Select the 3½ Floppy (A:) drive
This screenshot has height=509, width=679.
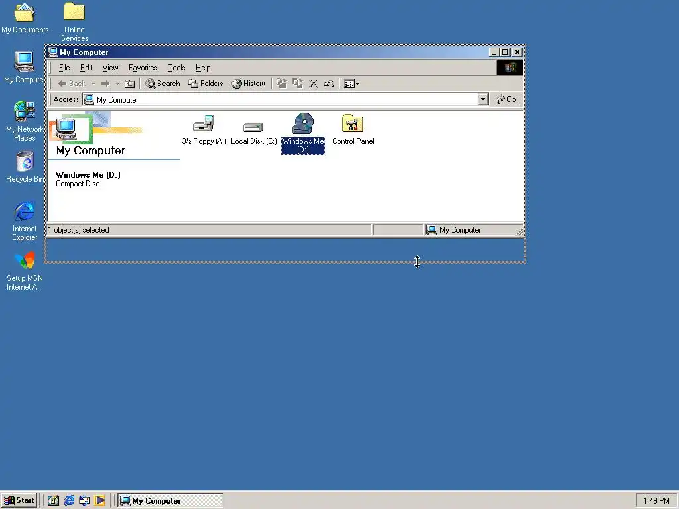click(204, 130)
